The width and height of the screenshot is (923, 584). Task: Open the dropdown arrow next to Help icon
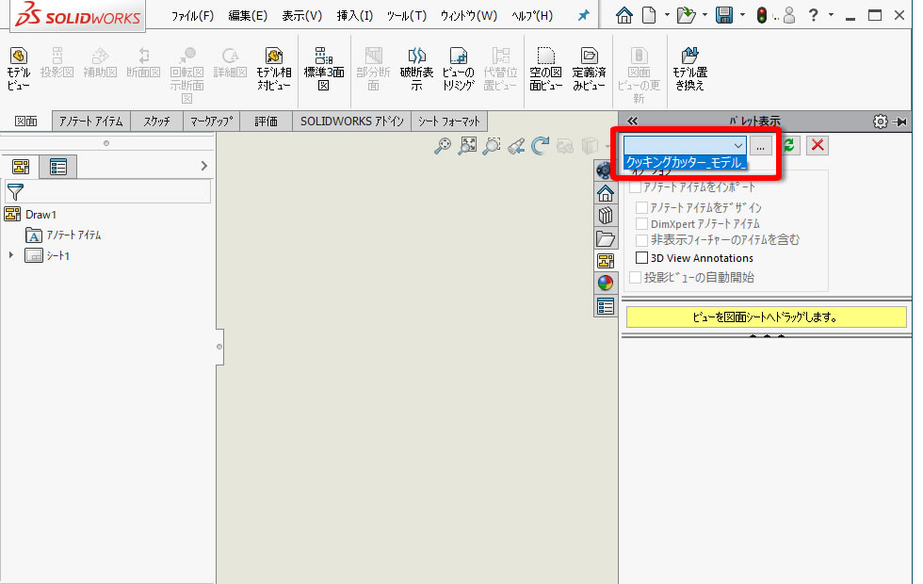pos(831,15)
